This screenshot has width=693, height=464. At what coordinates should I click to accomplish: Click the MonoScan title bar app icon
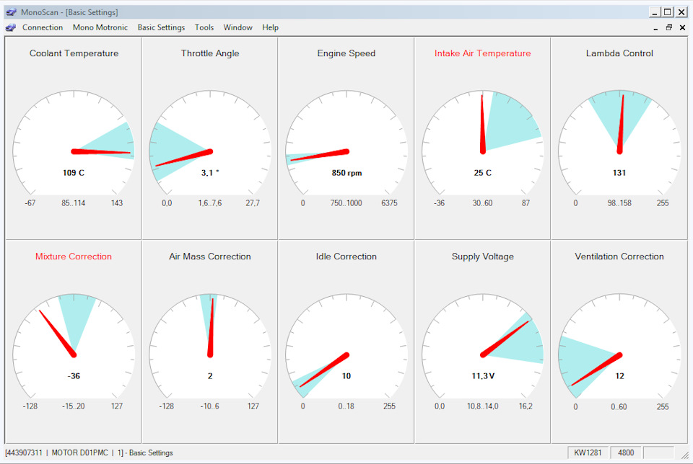pos(11,12)
